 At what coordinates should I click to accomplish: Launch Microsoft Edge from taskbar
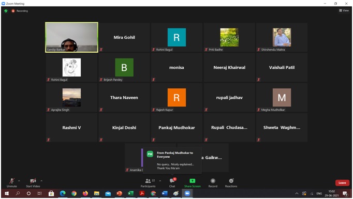(x=63, y=193)
